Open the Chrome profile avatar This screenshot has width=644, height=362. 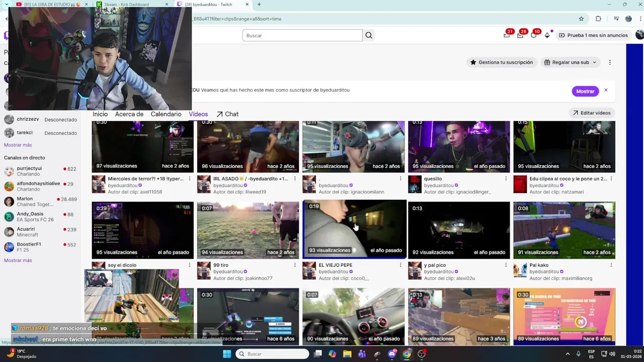628,19
